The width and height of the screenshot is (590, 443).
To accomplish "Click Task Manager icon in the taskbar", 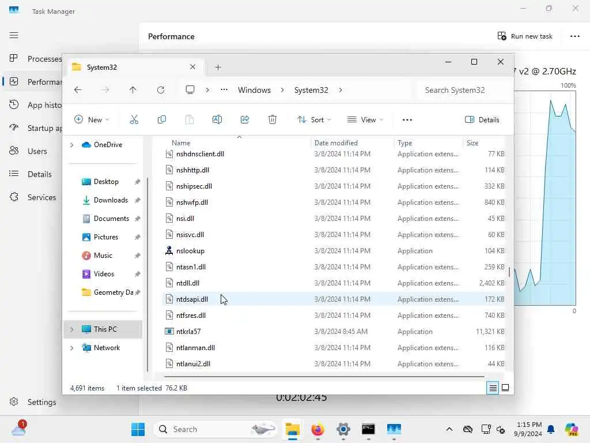I will pyautogui.click(x=394, y=429).
